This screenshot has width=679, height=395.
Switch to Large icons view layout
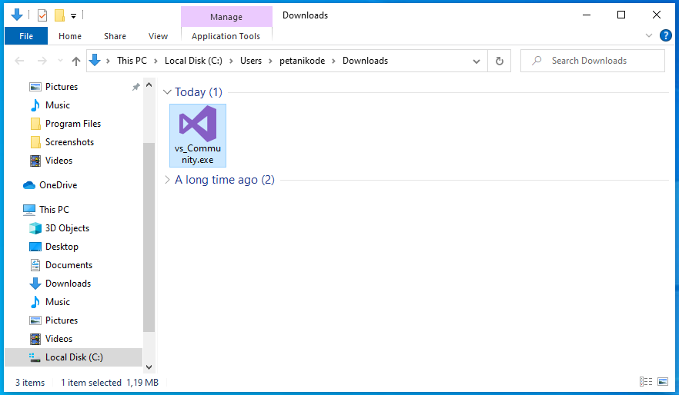click(663, 382)
